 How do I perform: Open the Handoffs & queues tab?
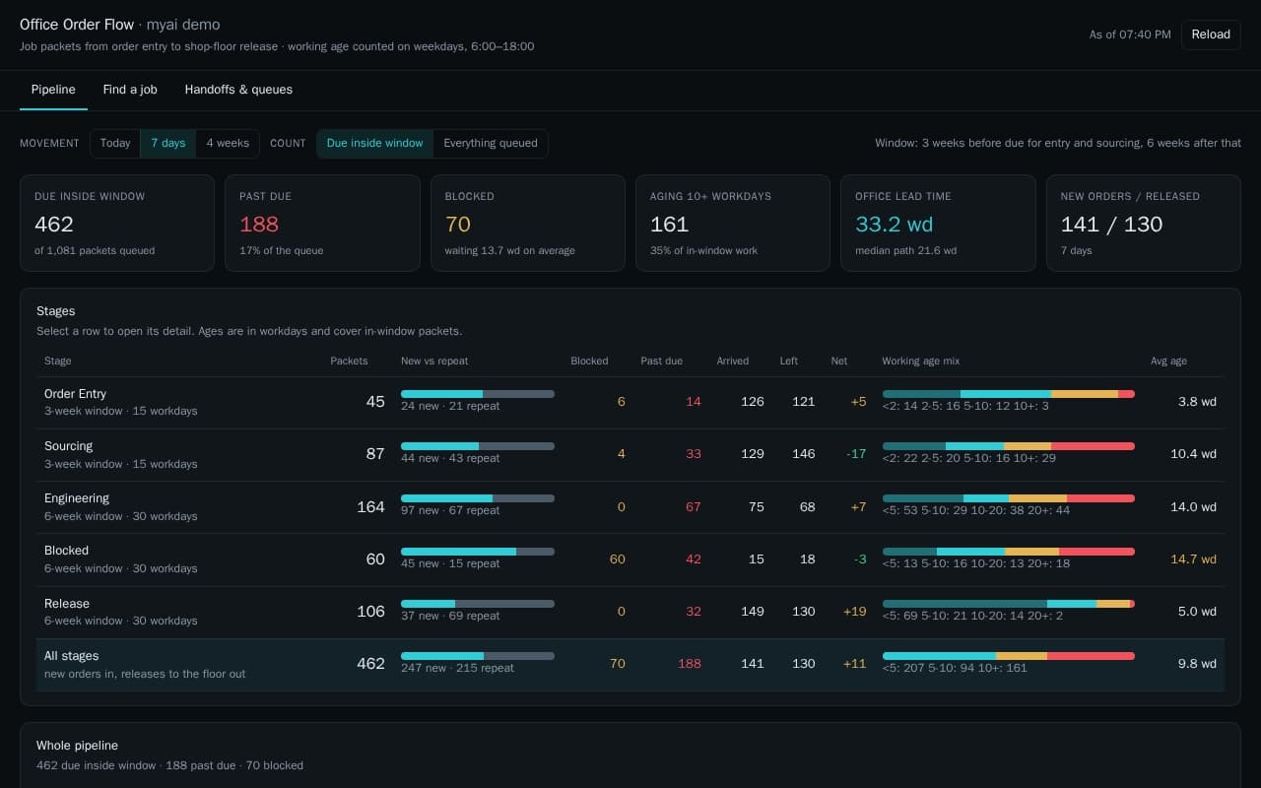pyautogui.click(x=238, y=90)
